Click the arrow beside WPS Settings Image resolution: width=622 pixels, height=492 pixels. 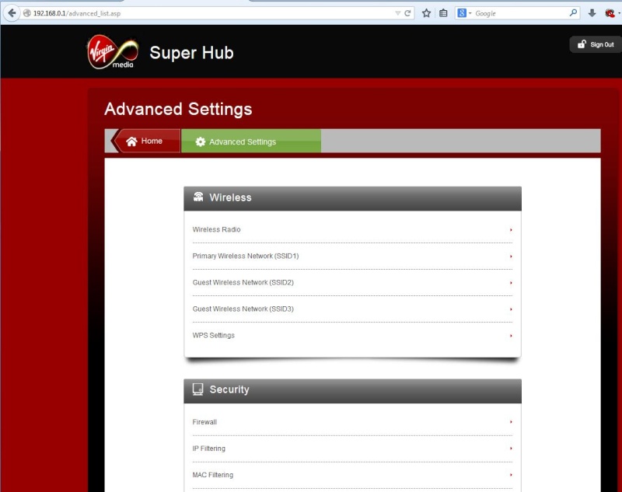(511, 336)
